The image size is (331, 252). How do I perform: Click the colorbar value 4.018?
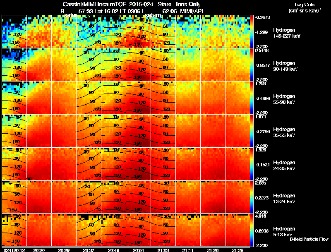(x=261, y=216)
